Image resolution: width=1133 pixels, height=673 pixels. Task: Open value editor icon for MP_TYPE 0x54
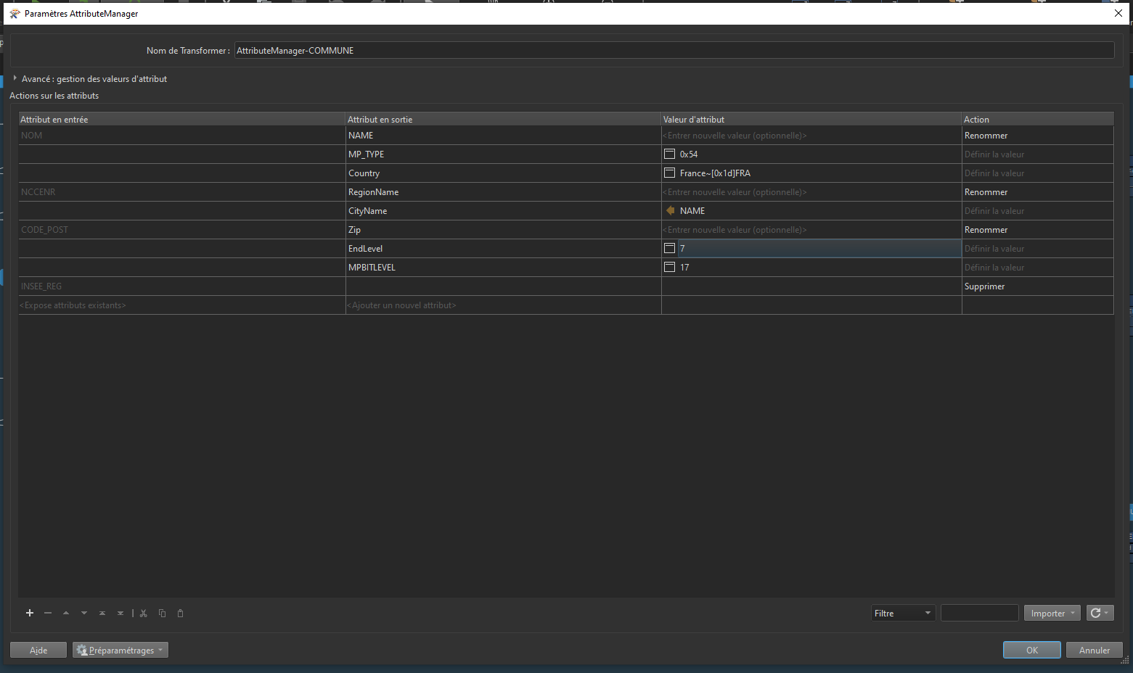tap(670, 154)
